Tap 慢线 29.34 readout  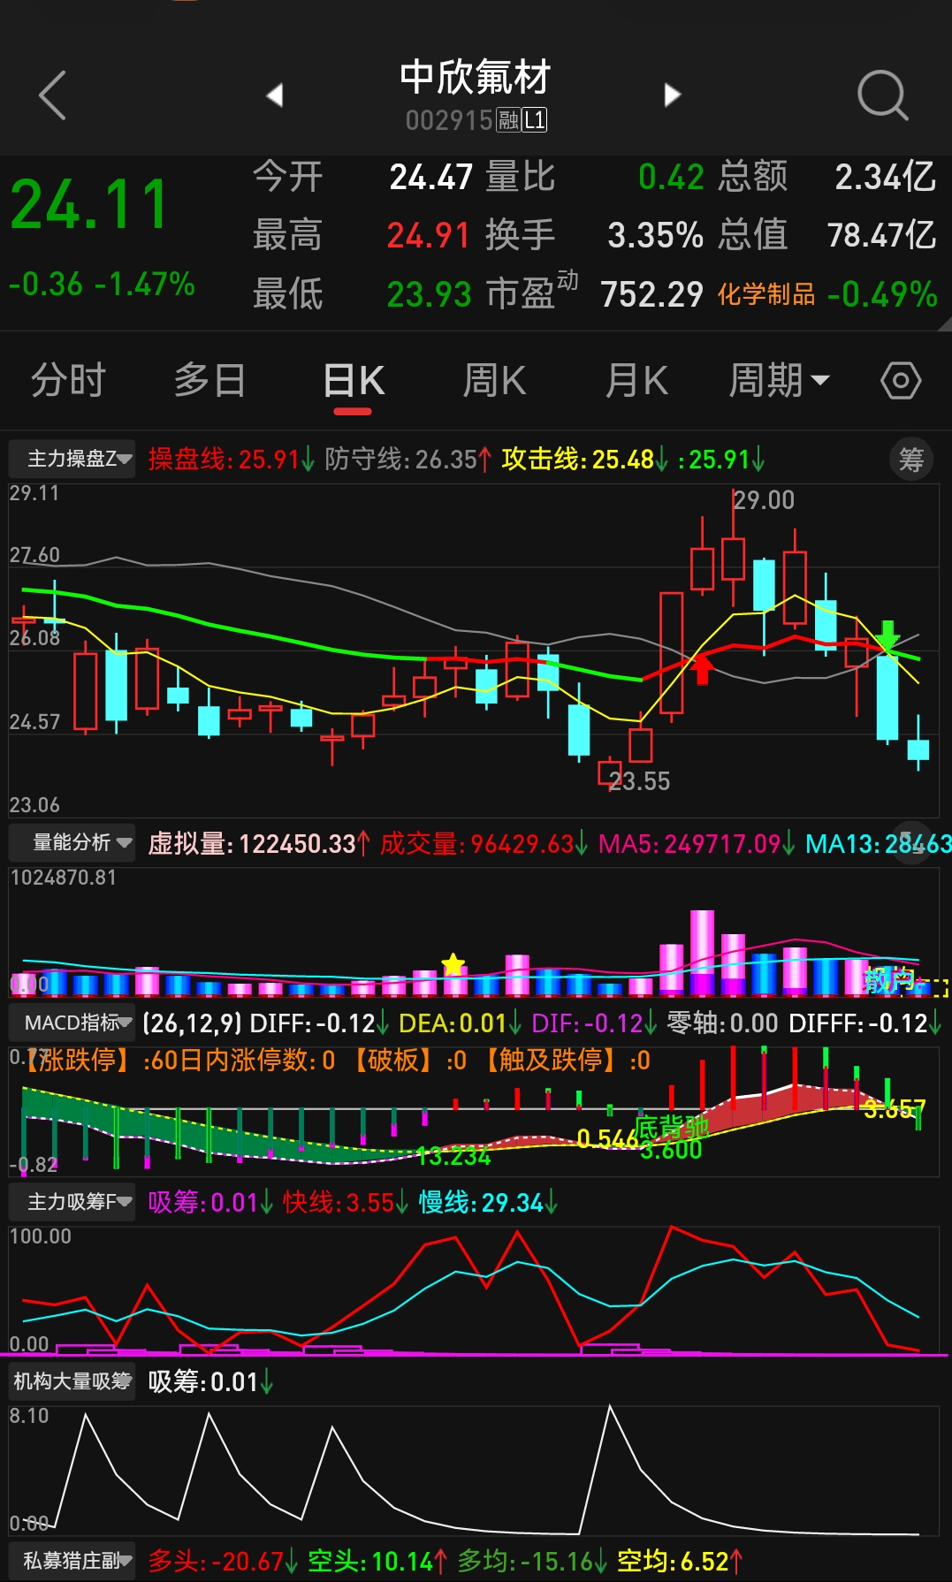[x=488, y=1203]
